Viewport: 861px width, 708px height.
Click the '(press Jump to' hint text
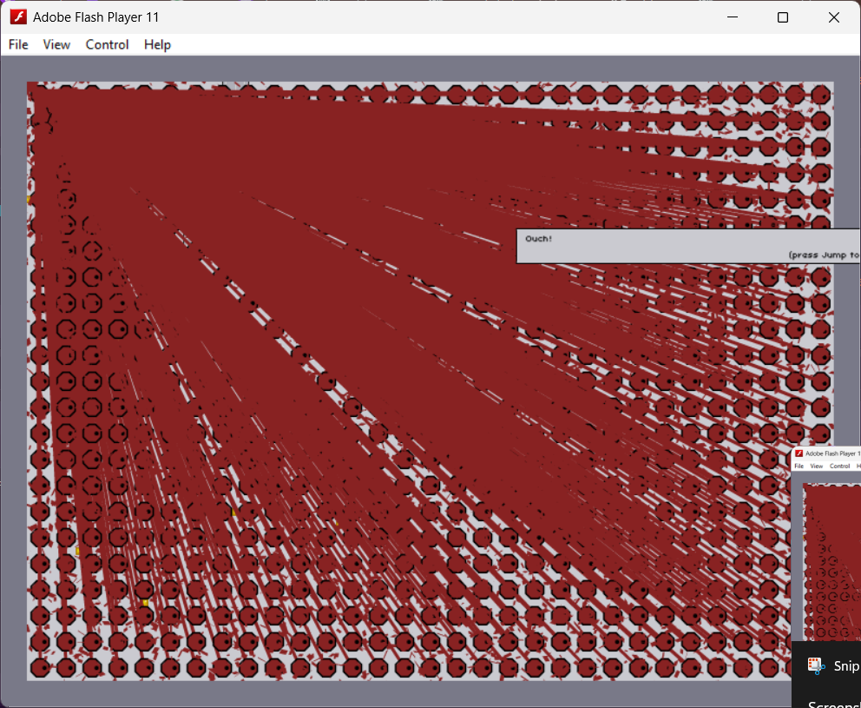825,255
